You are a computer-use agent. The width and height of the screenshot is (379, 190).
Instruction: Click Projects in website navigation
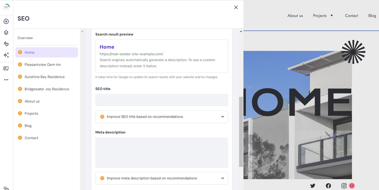pyautogui.click(x=320, y=15)
